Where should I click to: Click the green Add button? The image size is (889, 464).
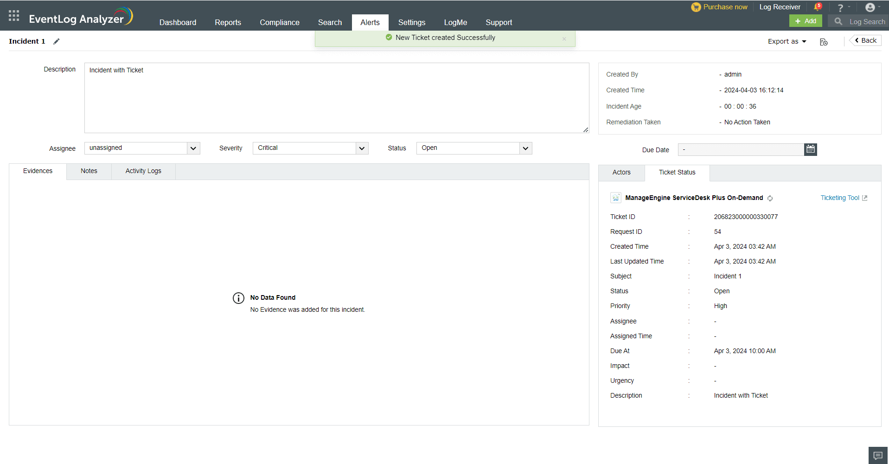tap(806, 21)
